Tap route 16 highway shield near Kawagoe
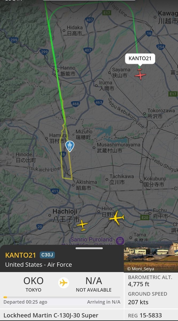This screenshot has height=321, width=178. (x=149, y=33)
